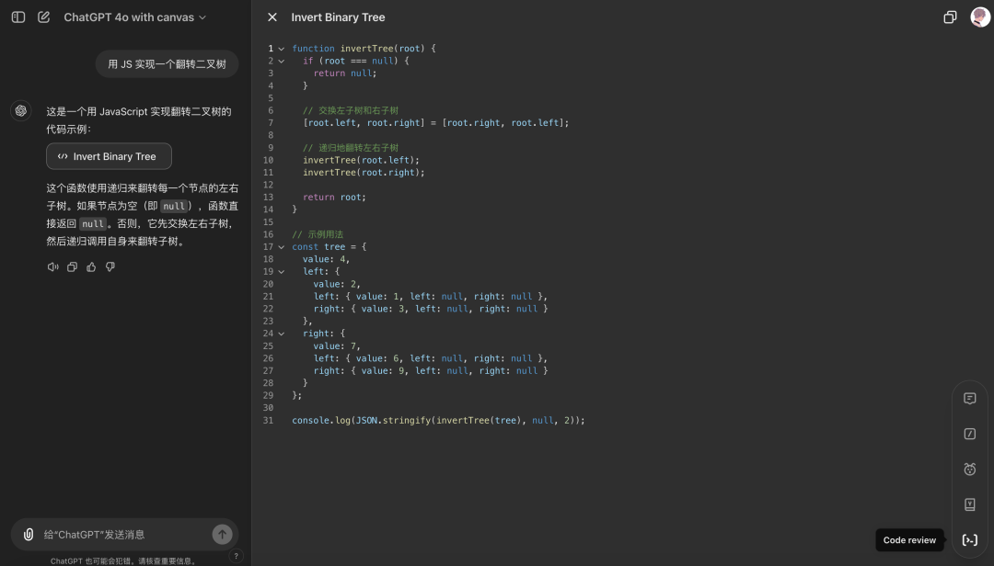Collapse the right object fold at line 24
The height and width of the screenshot is (566, 994).
coord(282,334)
